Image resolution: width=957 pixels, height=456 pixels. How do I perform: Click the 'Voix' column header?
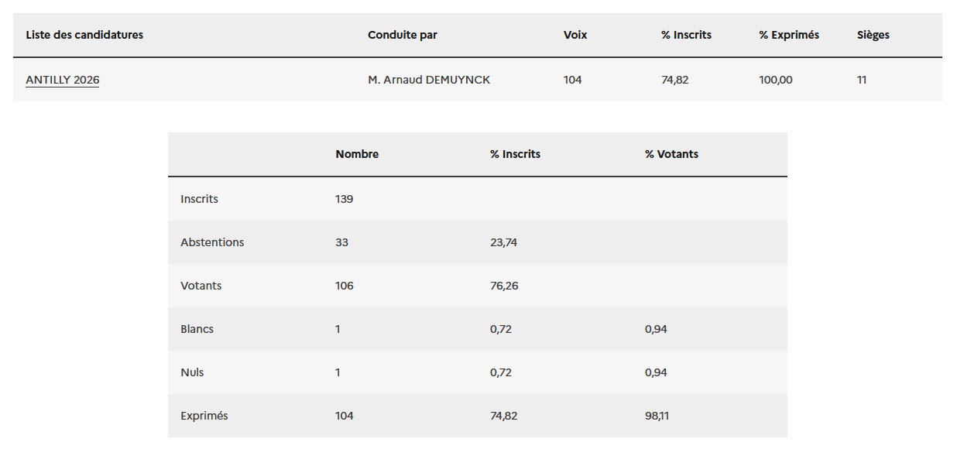point(575,35)
